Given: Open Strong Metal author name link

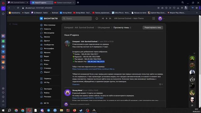Looking at the screenshot, I should coord(77,90).
